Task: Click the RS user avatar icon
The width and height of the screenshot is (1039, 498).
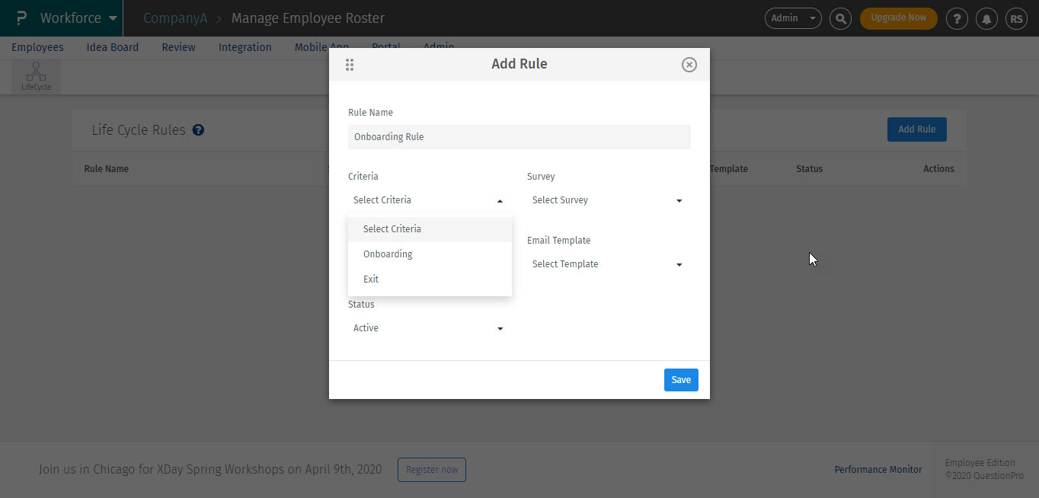Action: 1016,18
